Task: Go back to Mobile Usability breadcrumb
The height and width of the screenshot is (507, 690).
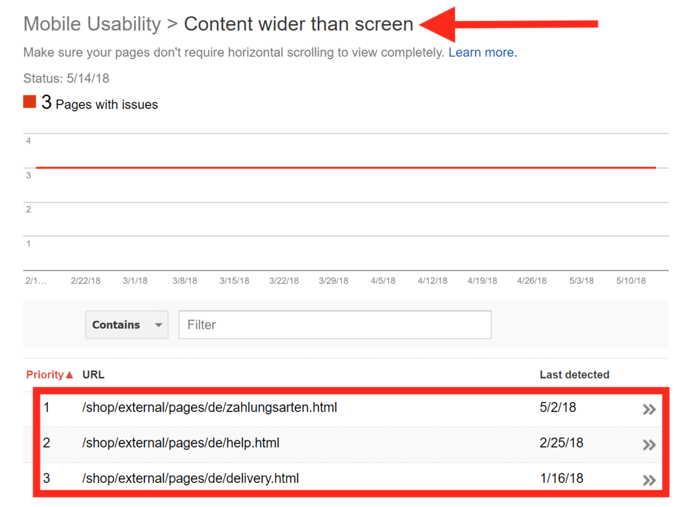Action: point(93,24)
